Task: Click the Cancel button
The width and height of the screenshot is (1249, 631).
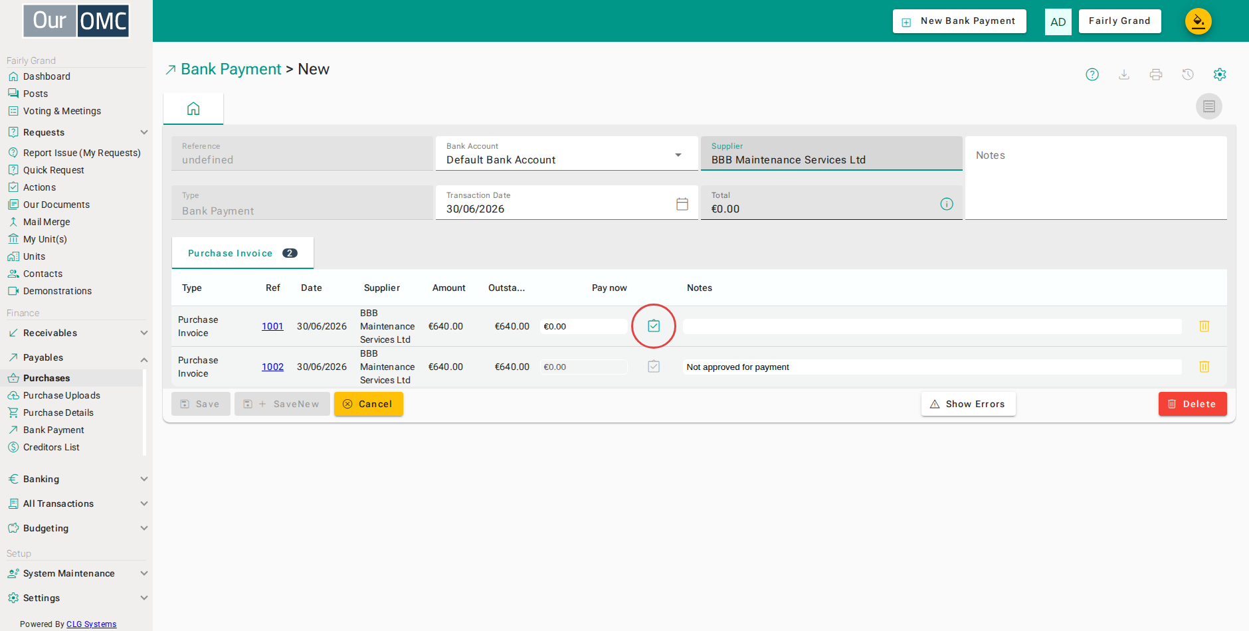Action: [369, 404]
